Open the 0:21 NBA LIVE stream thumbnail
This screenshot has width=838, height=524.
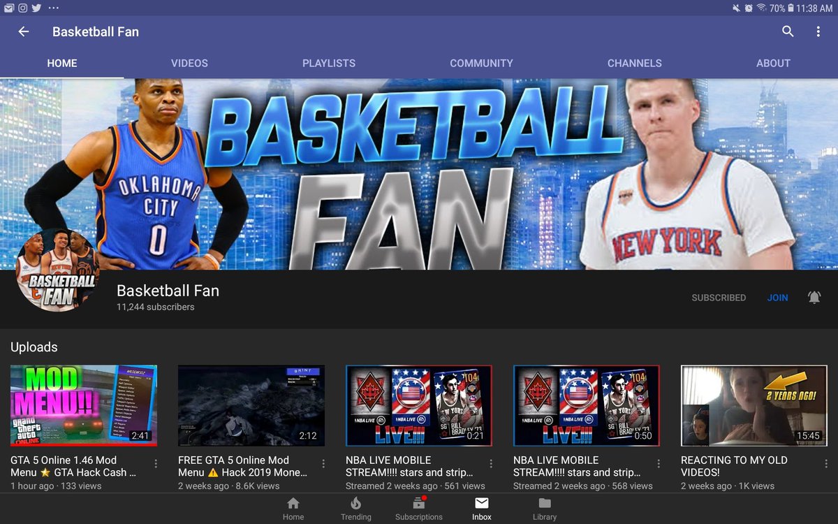click(419, 405)
